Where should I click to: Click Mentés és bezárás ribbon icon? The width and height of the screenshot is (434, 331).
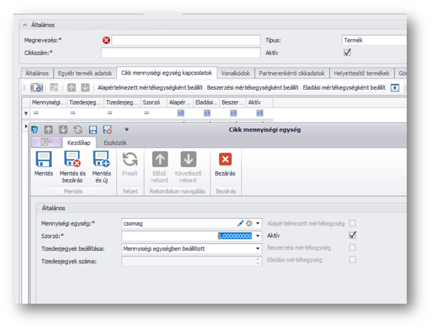tap(72, 160)
